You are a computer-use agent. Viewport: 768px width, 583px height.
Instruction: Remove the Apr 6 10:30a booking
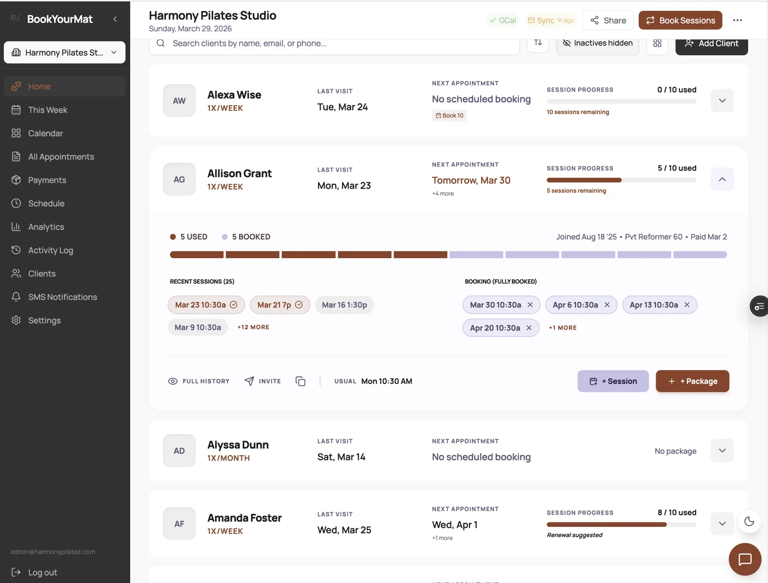tap(607, 305)
